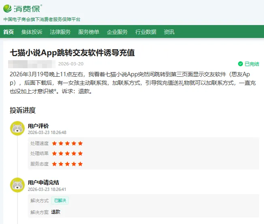Click the 解决方案 label

pos(39,212)
